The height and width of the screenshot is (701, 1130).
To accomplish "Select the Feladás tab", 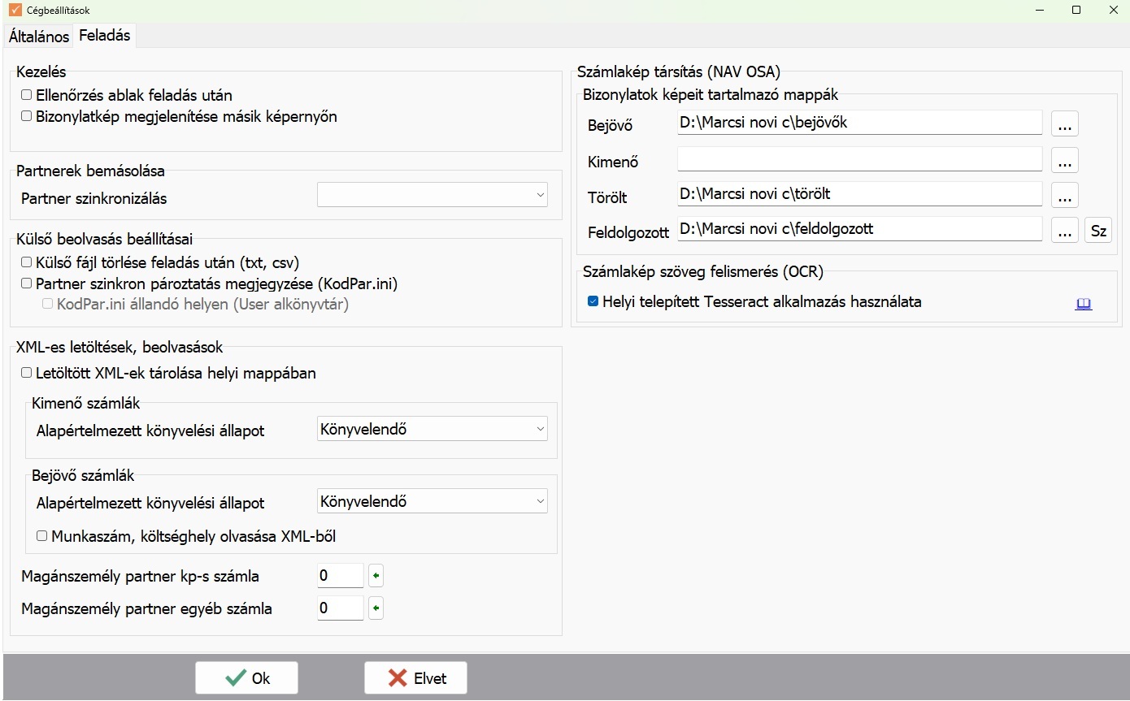I will (x=104, y=36).
